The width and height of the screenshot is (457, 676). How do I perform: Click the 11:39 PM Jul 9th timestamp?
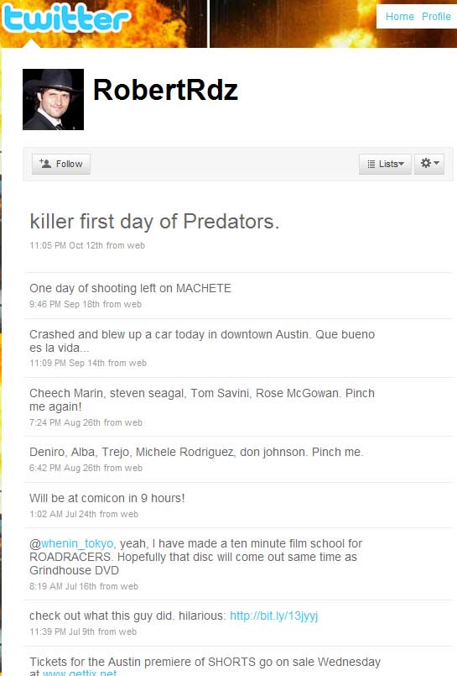62,631
